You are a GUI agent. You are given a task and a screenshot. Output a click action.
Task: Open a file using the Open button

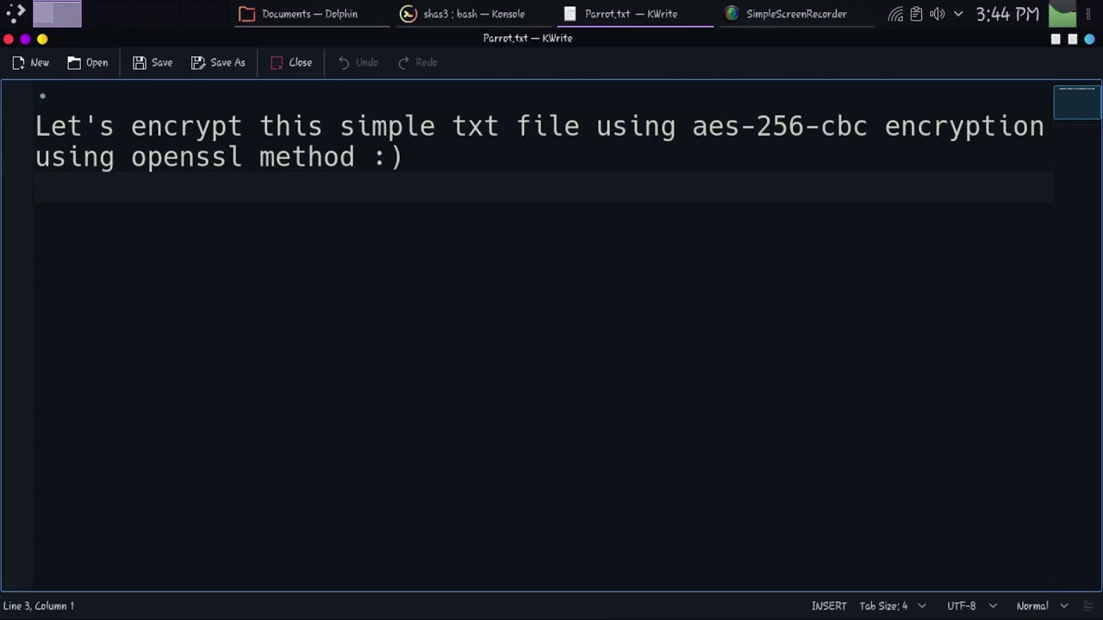click(88, 63)
